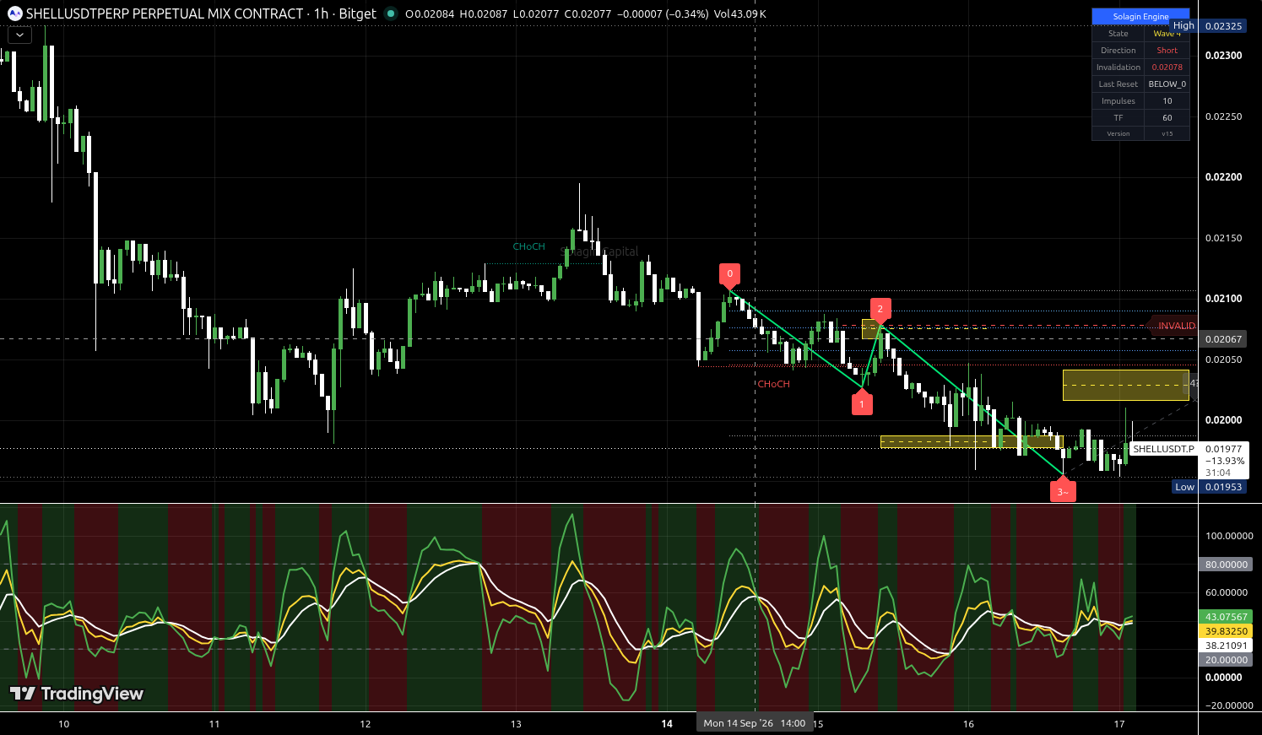Screen dimensions: 1262x735
Task: Click the red wave marker labeled 0
Action: pyautogui.click(x=730, y=274)
